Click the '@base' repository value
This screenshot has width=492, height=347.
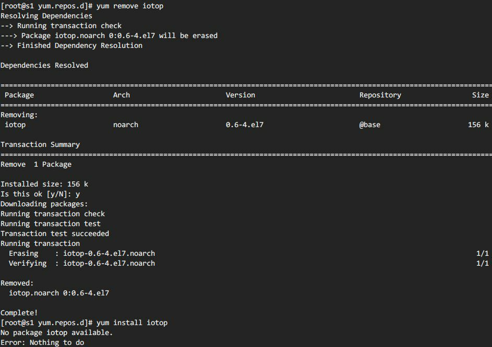pos(369,125)
